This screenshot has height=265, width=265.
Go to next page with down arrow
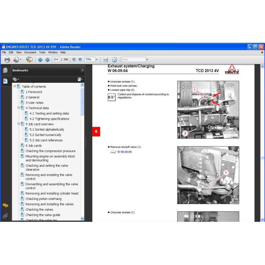pyautogui.click(x=48, y=60)
